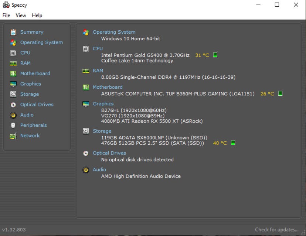Click the B276HL monitor line
This screenshot has width=306, height=236.
tap(134, 110)
